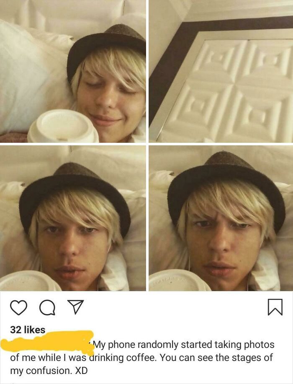Open the smiling eyes-closed photo
Viewport: 293px width, 384px height.
pyautogui.click(x=73, y=71)
